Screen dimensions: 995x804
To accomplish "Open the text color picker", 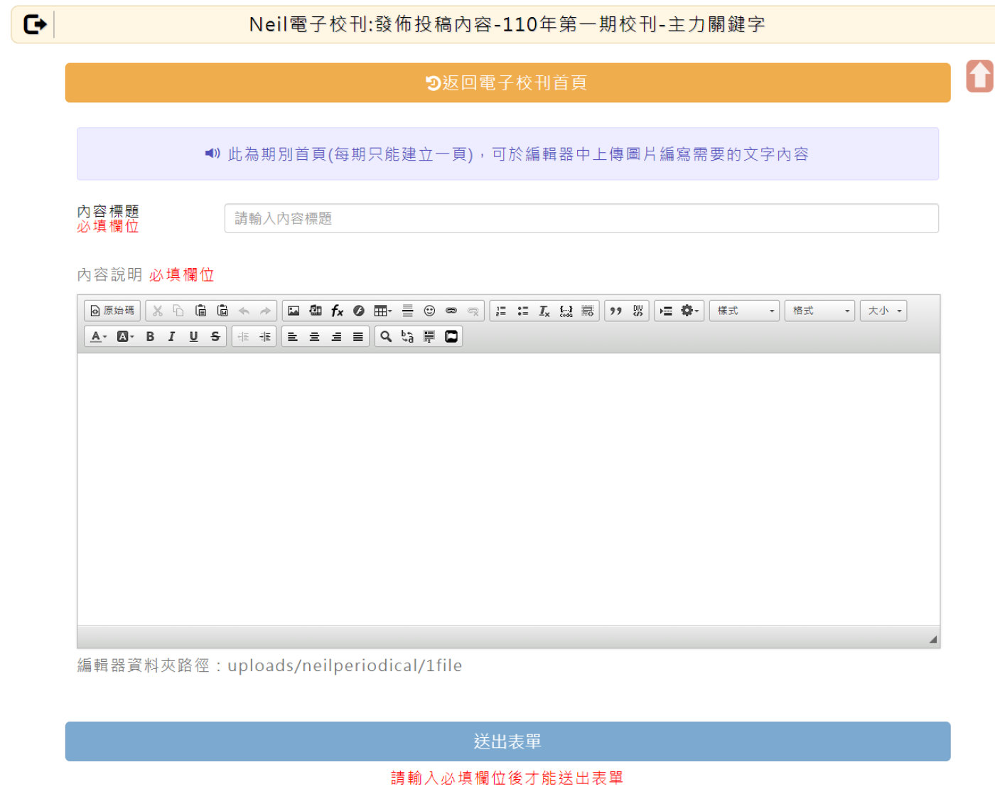I will [x=98, y=337].
